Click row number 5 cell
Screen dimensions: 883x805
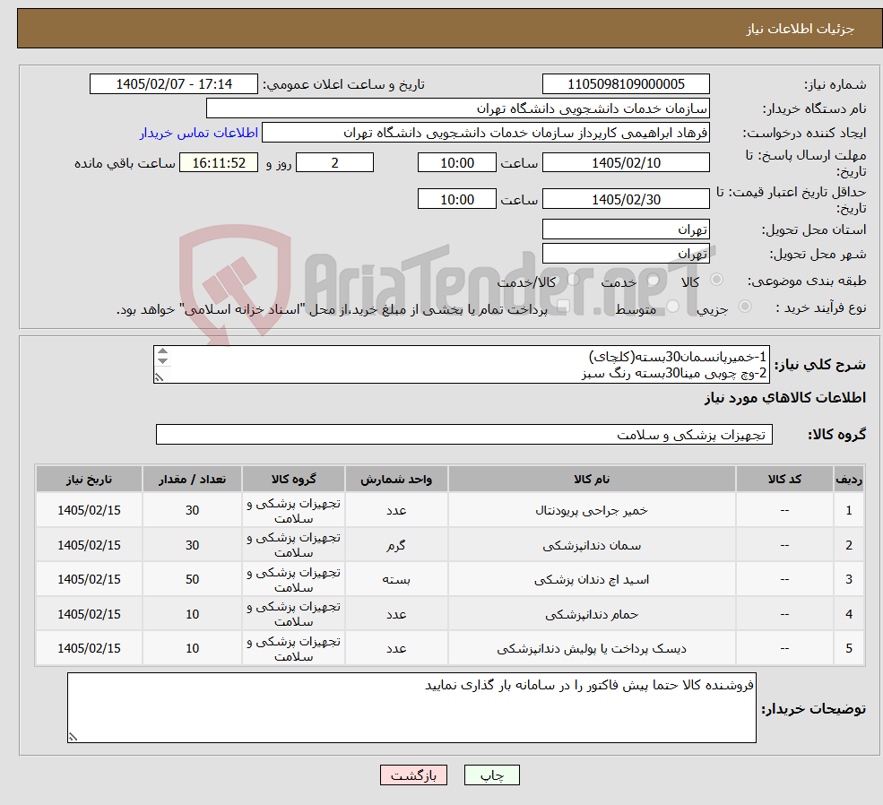pyautogui.click(x=849, y=648)
